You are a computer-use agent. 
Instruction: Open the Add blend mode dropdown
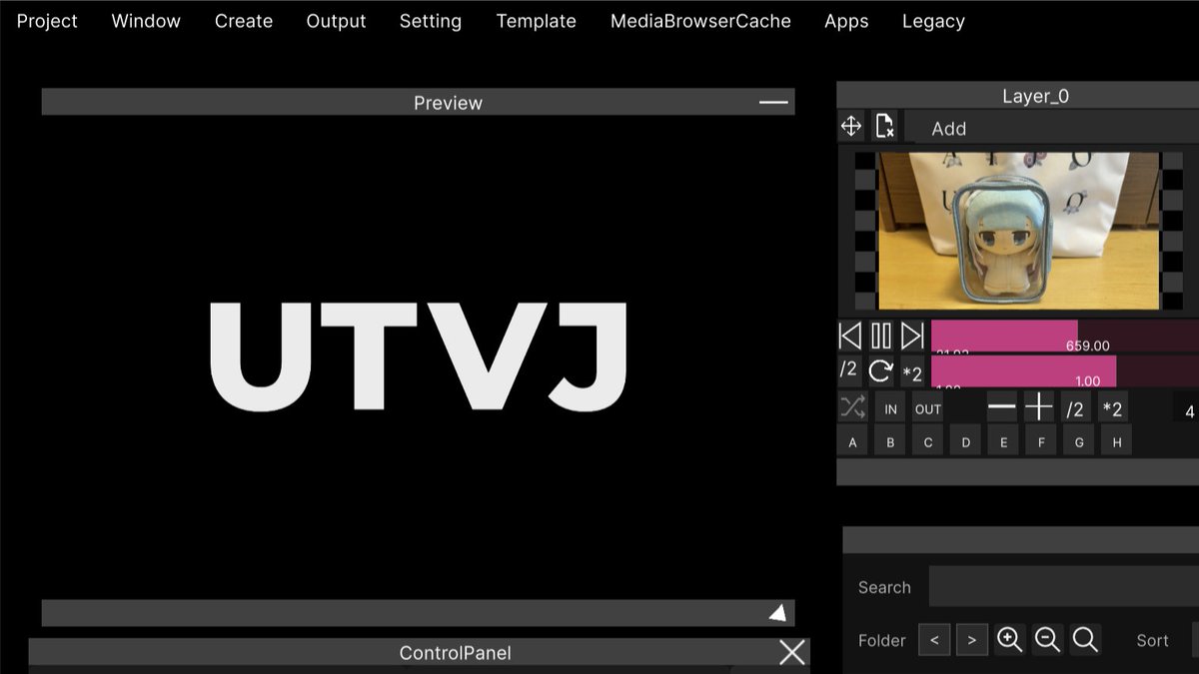coord(1051,128)
